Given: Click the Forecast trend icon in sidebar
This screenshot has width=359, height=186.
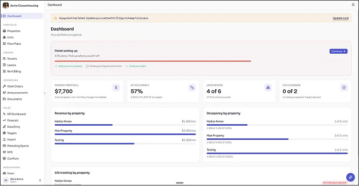Looking at the screenshot, I should [x=4, y=120].
